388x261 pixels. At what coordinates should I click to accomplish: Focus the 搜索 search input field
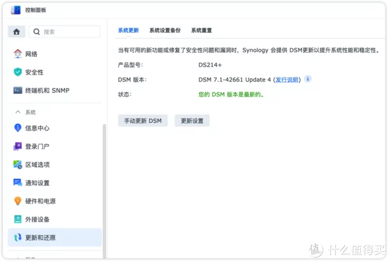[64, 32]
